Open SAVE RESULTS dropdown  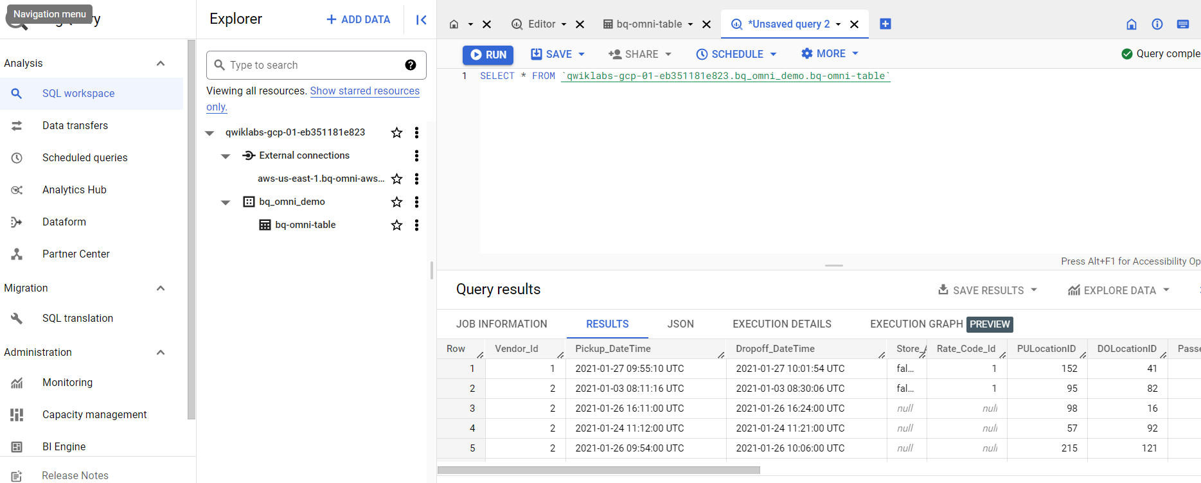(988, 290)
